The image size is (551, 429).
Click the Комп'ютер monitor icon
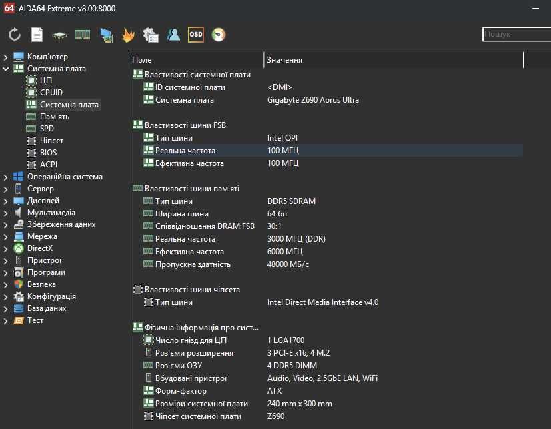pyautogui.click(x=18, y=57)
